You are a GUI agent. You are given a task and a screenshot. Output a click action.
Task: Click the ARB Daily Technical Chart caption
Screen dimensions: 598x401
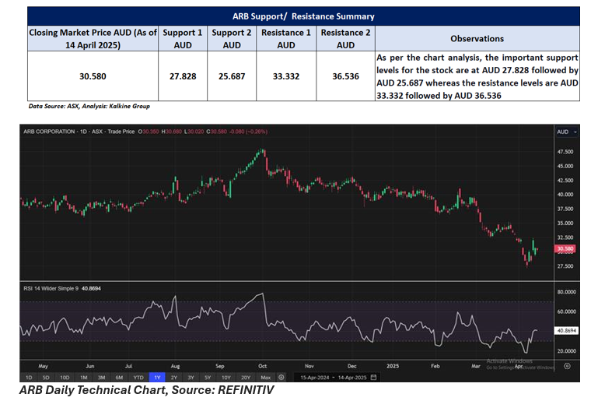(x=146, y=390)
